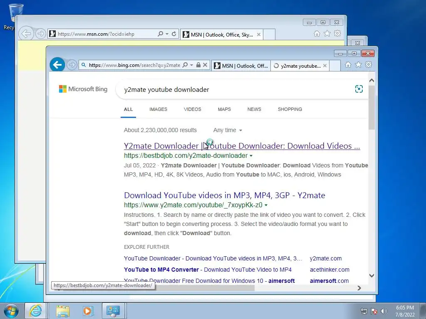Expand arrow next to y2mate.com URL
The width and height of the screenshot is (426, 319).
pyautogui.click(x=266, y=205)
